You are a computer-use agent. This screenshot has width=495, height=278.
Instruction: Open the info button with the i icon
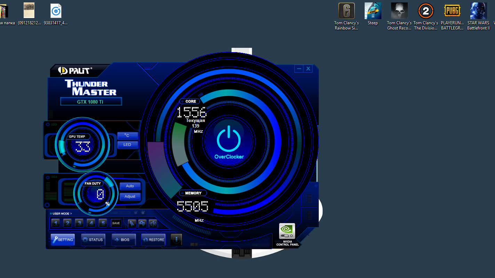coord(176,239)
